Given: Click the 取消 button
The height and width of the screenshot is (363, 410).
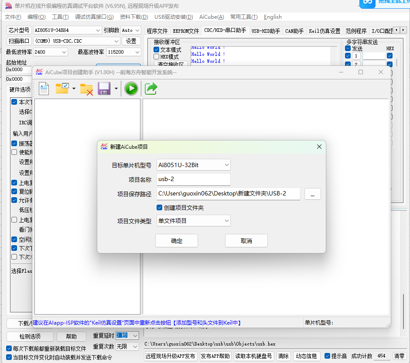Looking at the screenshot, I should click(246, 240).
